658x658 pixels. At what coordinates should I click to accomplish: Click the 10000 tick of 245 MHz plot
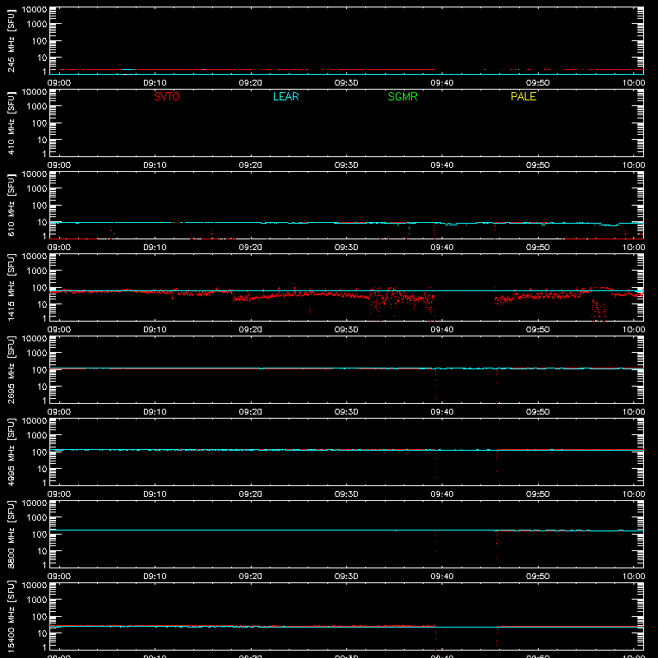tap(35, 10)
